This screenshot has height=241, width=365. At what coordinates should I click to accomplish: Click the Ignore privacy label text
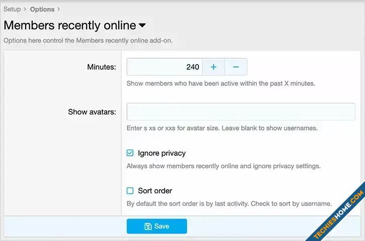(162, 153)
